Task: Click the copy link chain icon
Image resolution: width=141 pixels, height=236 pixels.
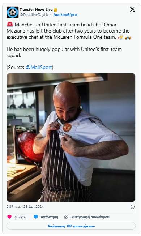Action: click(x=66, y=217)
